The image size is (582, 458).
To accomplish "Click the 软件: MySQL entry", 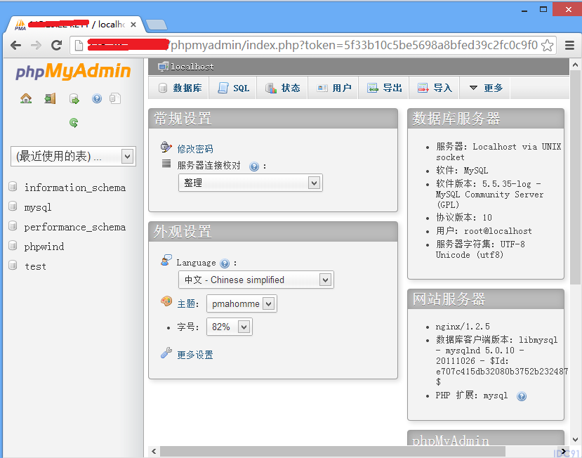I will 462,170.
